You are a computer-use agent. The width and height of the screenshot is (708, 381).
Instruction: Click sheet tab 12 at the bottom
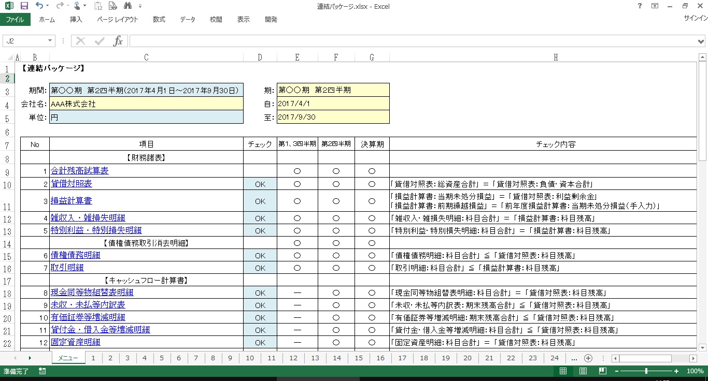(x=293, y=357)
